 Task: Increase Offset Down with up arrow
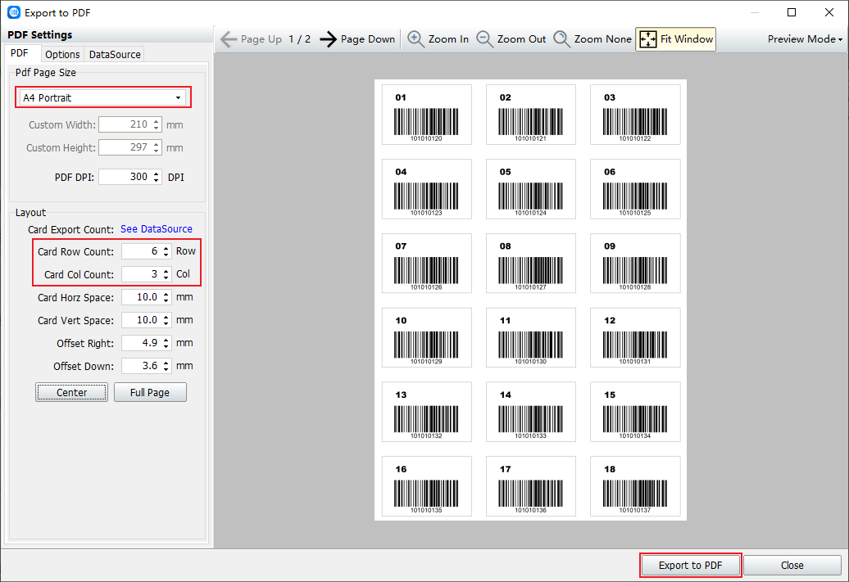(166, 362)
